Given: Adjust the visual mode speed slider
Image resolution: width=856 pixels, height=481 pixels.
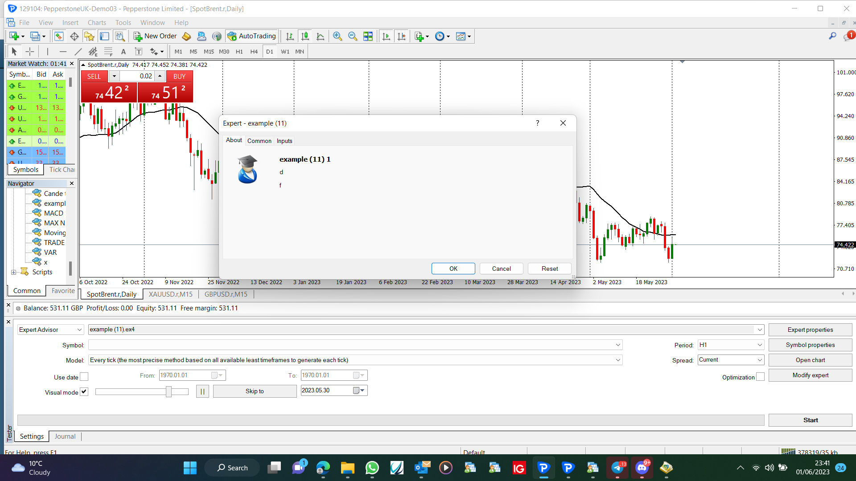Looking at the screenshot, I should pos(169,391).
